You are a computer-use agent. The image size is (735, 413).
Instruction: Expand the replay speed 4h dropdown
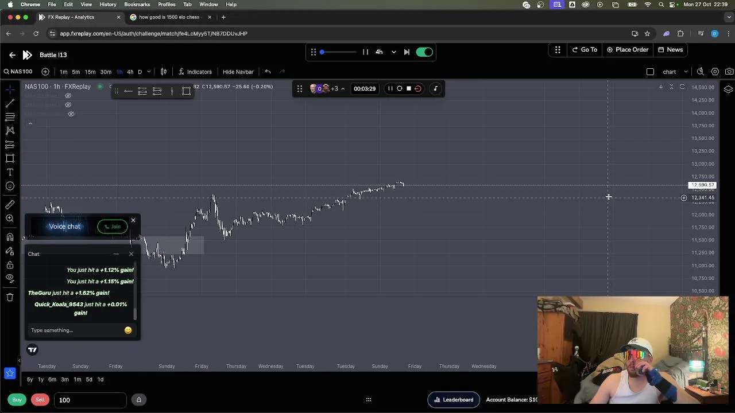(393, 52)
